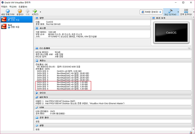Open the Machine (머신) menu
The width and height of the screenshot is (195, 134).
pos(13,6)
